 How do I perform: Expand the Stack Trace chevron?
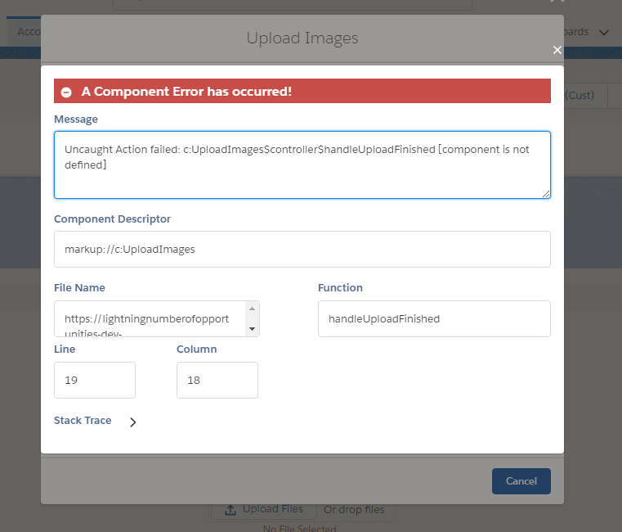click(x=133, y=422)
